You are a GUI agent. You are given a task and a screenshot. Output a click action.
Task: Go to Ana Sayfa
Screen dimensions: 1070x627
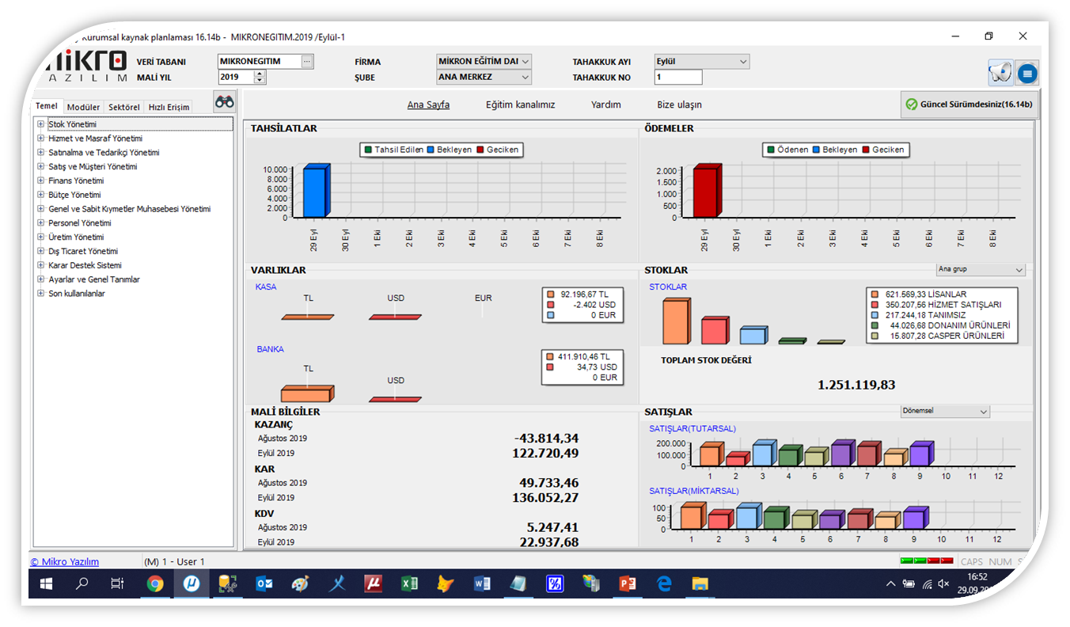pyautogui.click(x=428, y=104)
